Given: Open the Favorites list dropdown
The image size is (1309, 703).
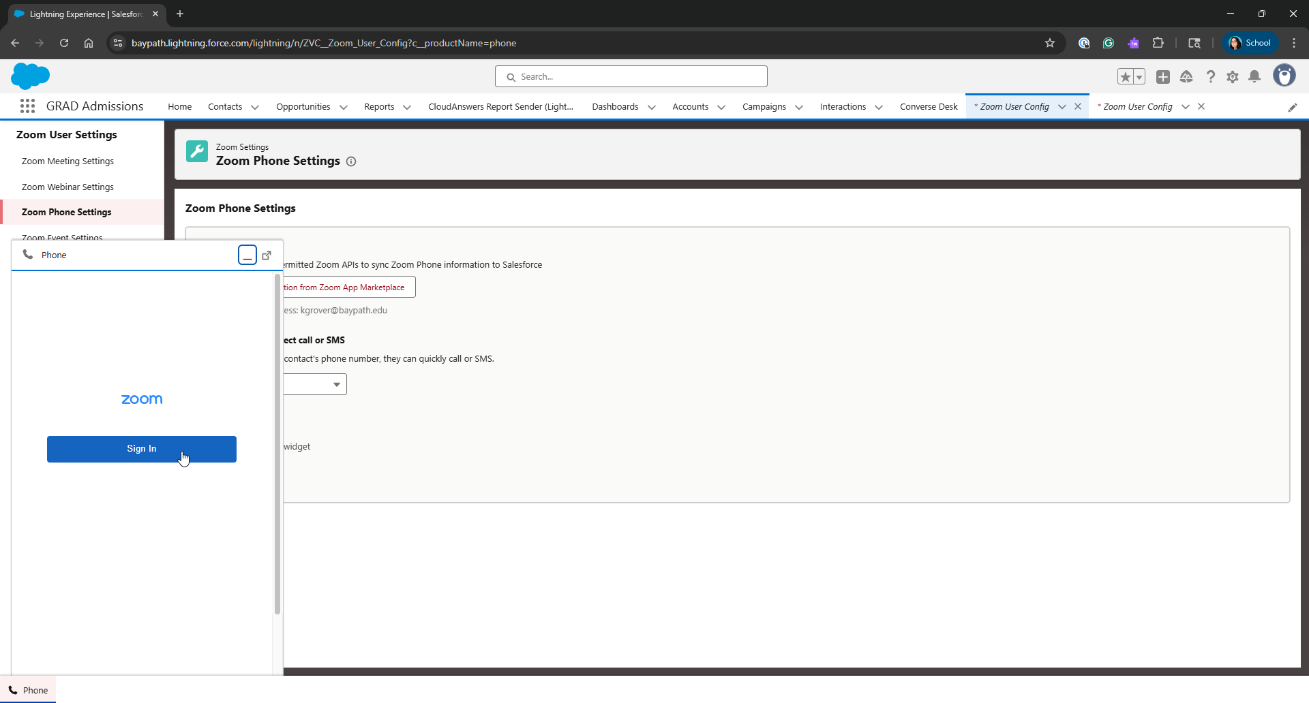Looking at the screenshot, I should click(x=1139, y=77).
